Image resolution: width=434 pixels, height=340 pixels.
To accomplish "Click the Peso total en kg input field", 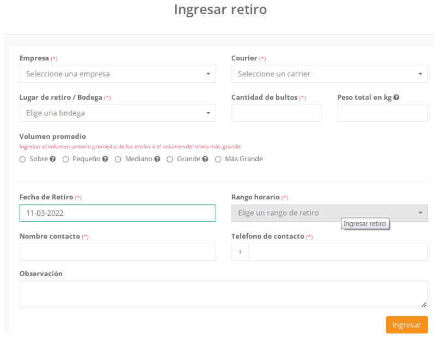I will tap(382, 113).
